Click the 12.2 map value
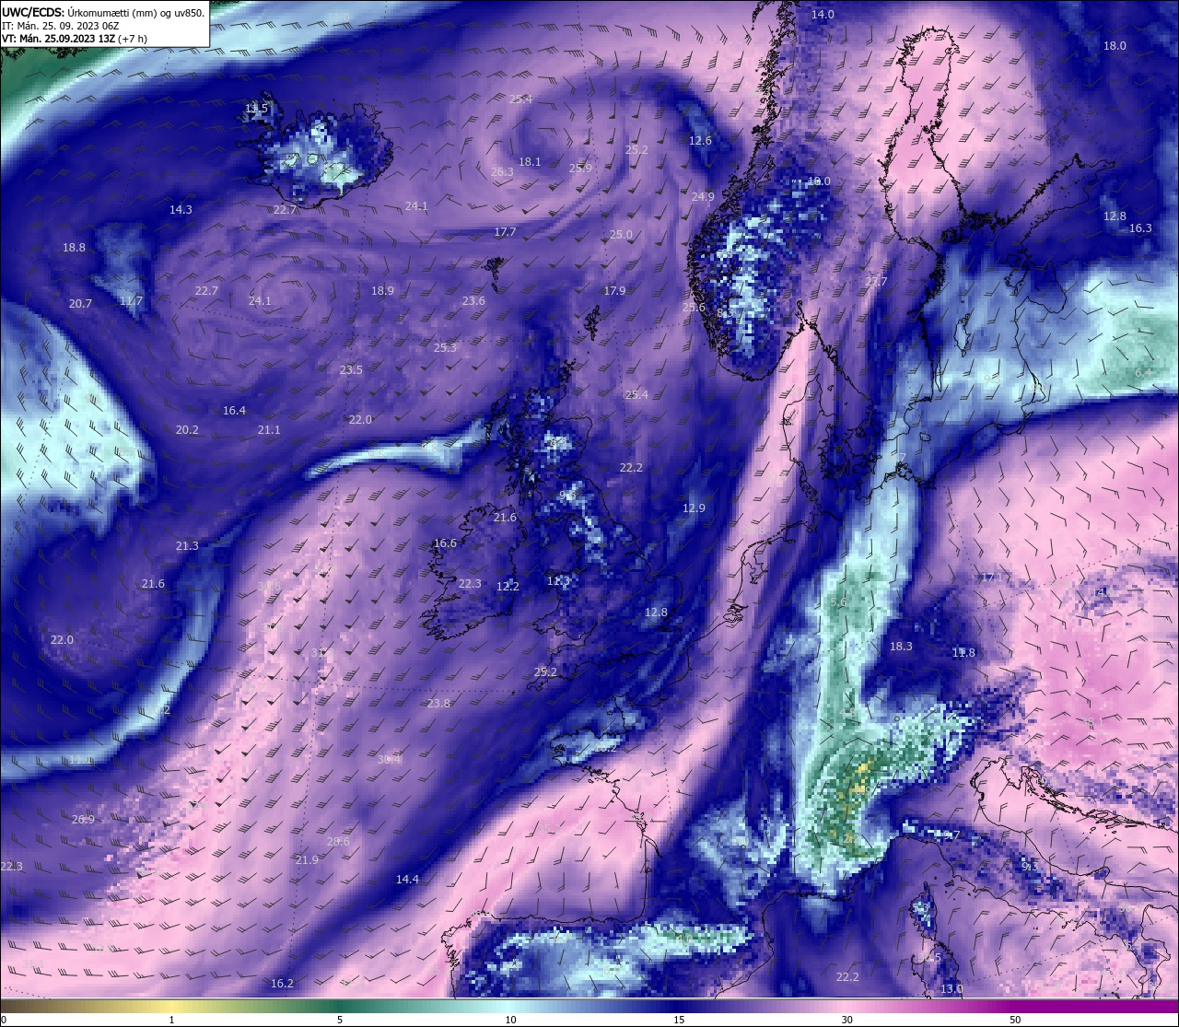Image resolution: width=1179 pixels, height=1027 pixels. 508,586
